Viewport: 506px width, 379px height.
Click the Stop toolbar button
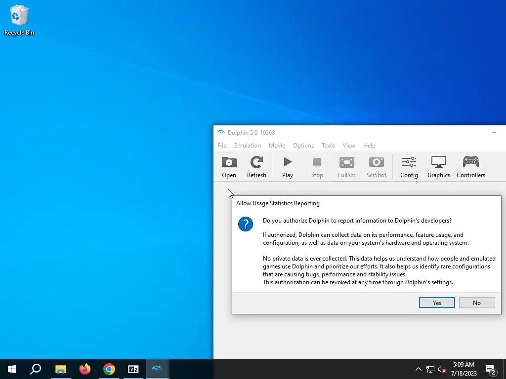coord(317,167)
